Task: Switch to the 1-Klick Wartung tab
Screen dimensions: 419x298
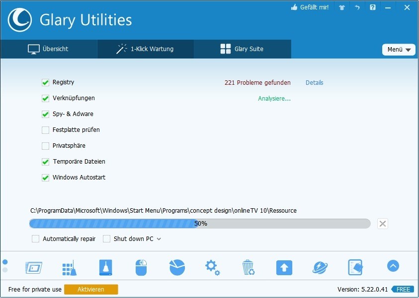Action: click(x=145, y=49)
